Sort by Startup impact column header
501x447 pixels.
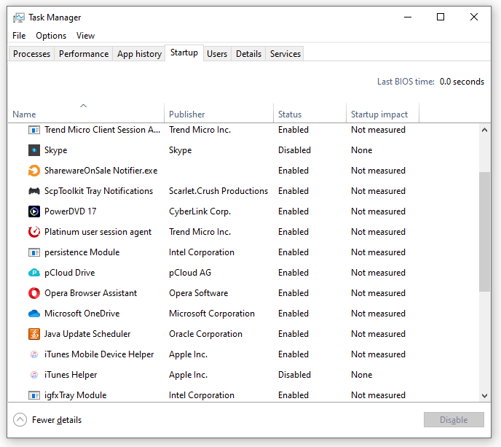click(379, 114)
